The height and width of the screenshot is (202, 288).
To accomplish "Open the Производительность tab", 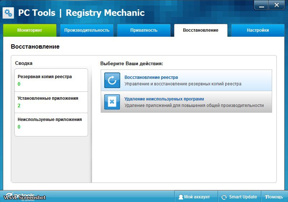I will pyautogui.click(x=87, y=30).
